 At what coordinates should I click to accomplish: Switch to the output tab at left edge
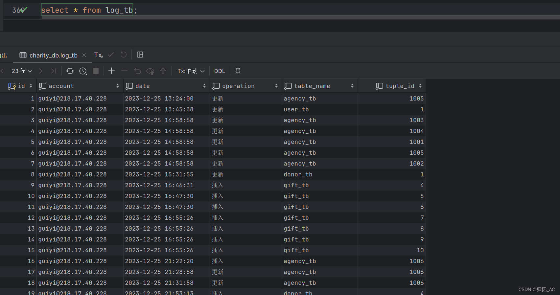coord(4,55)
